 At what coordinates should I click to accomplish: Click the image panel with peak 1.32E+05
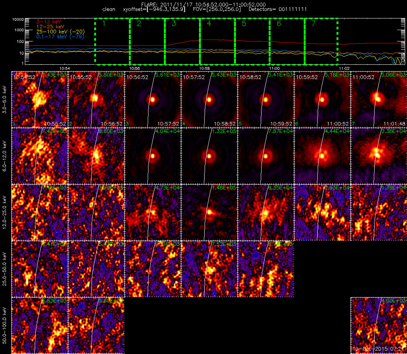pyautogui.click(x=209, y=156)
